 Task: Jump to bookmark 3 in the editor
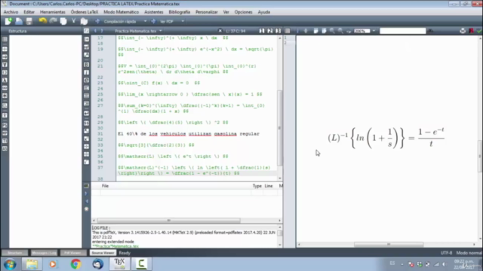[x=278, y=31]
